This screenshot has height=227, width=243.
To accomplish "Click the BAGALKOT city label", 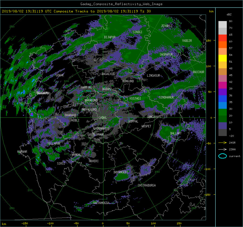I will 108,74.
